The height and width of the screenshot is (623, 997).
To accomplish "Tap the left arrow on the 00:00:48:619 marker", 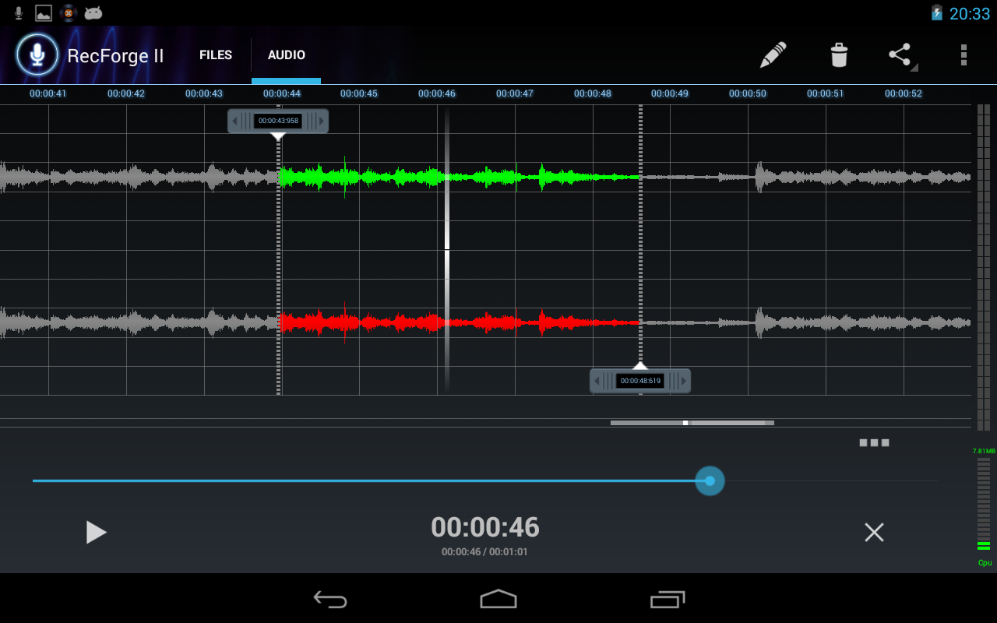I will (x=598, y=381).
